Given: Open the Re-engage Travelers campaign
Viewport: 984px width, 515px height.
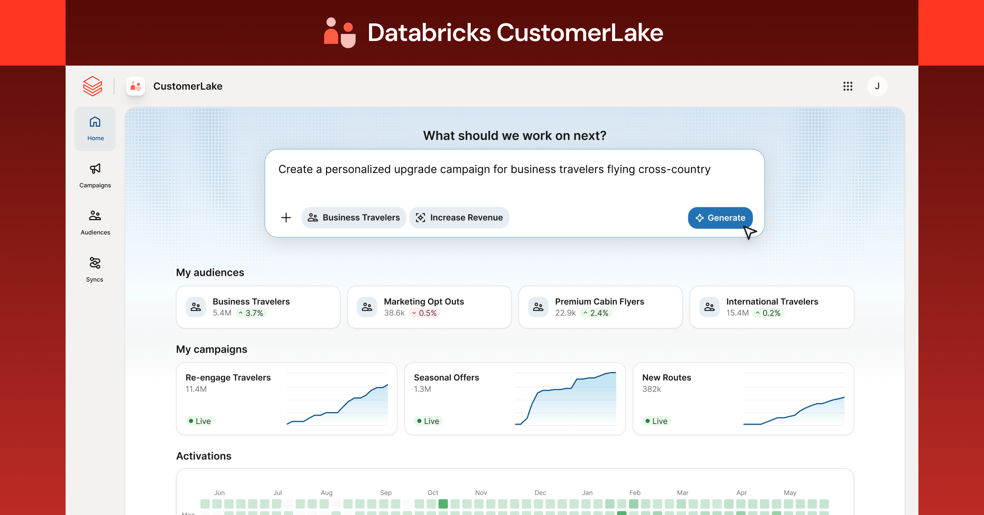Looking at the screenshot, I should [287, 399].
